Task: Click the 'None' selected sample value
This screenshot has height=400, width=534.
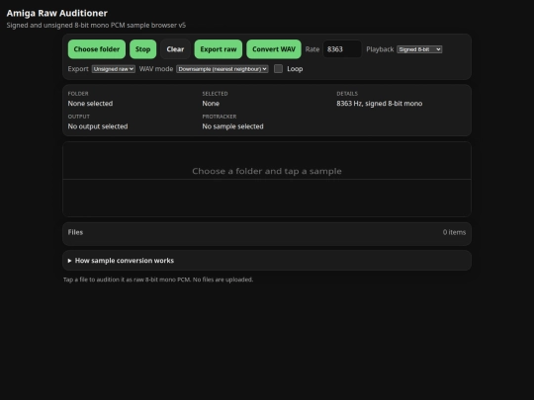Action: coord(211,104)
